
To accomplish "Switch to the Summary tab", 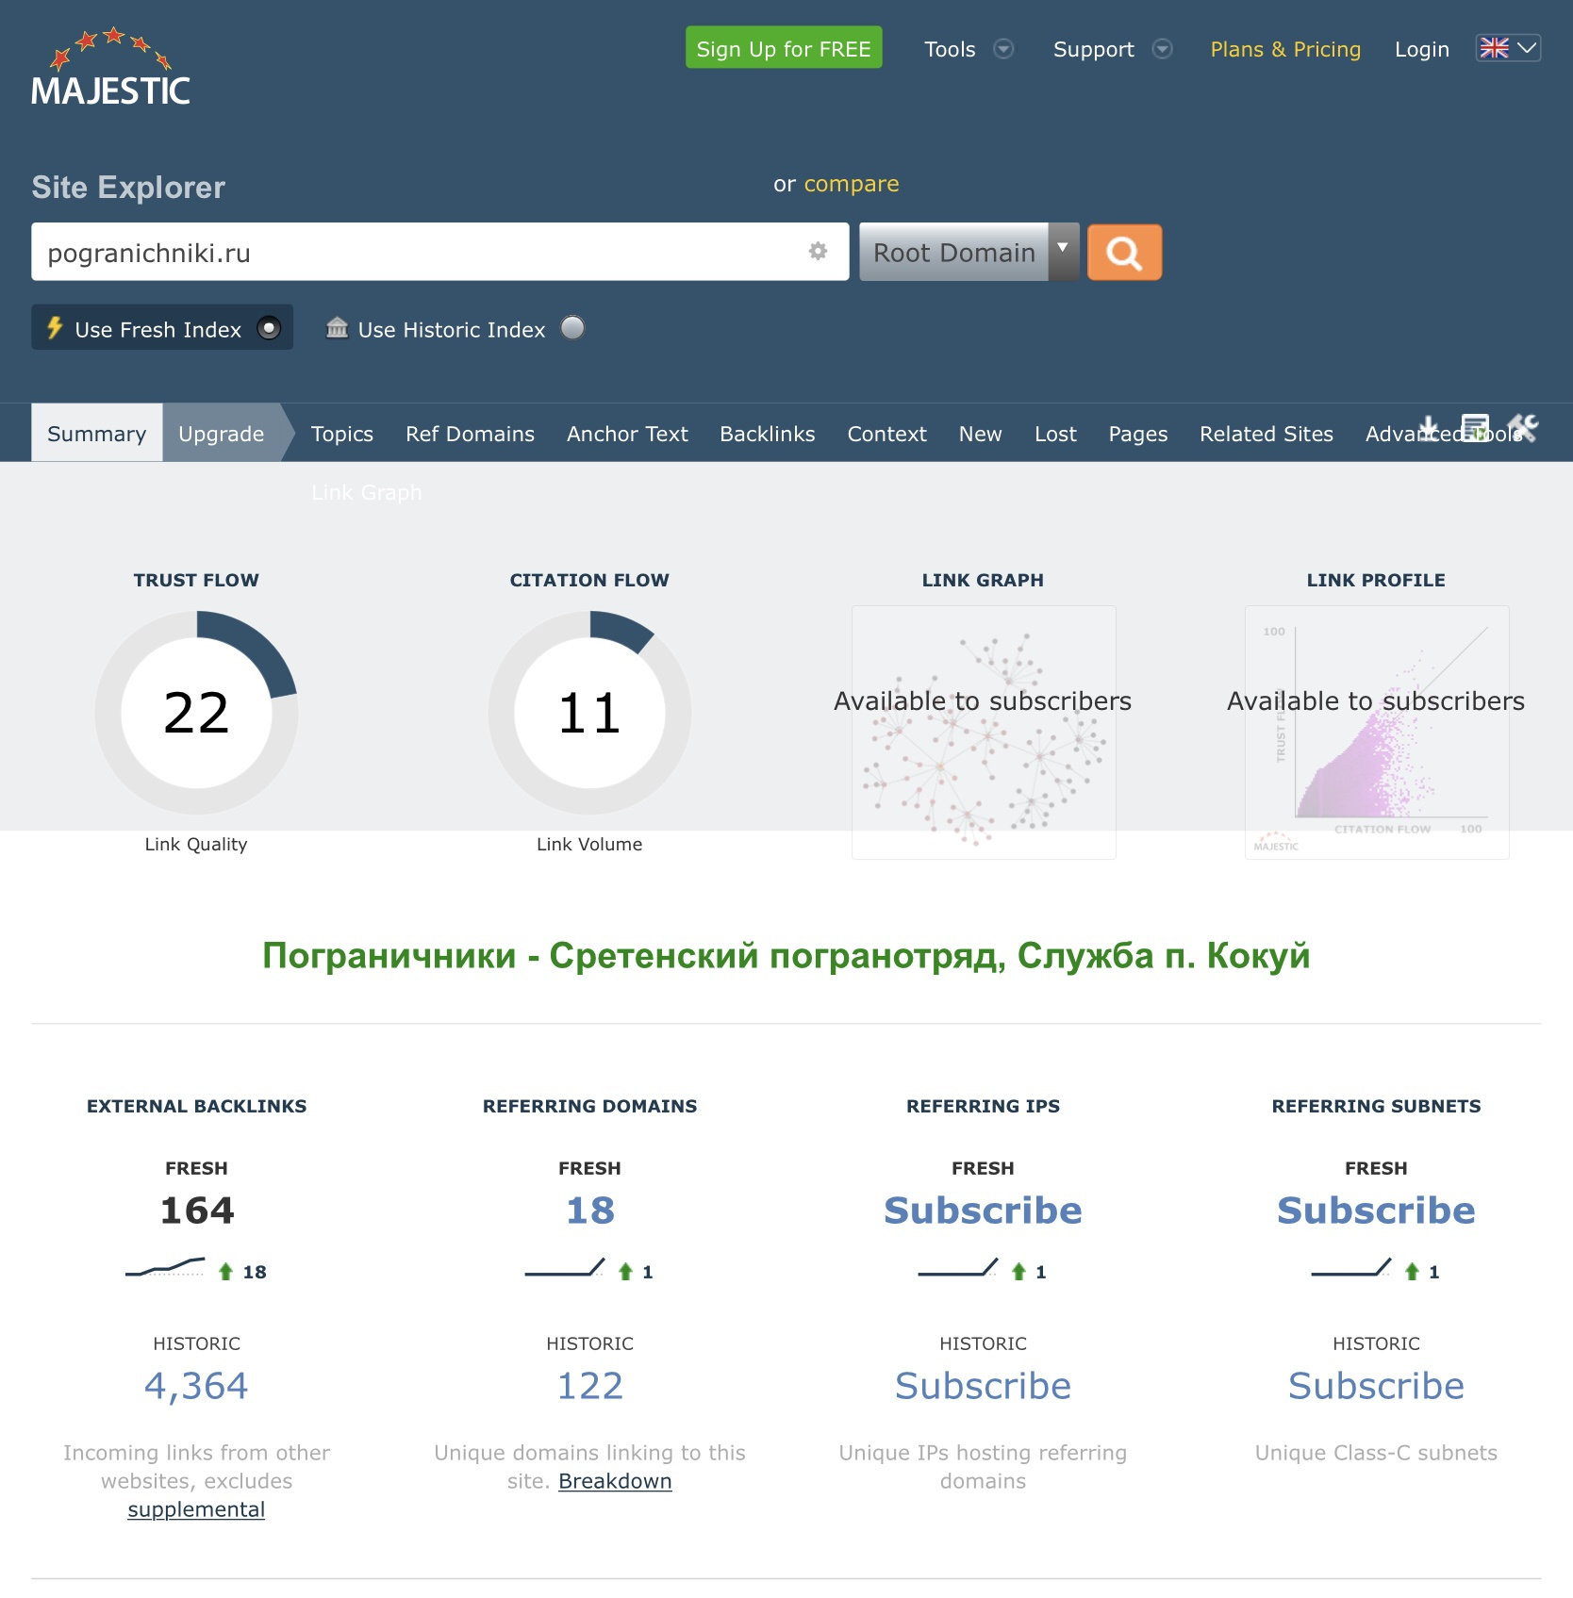I will coord(96,434).
